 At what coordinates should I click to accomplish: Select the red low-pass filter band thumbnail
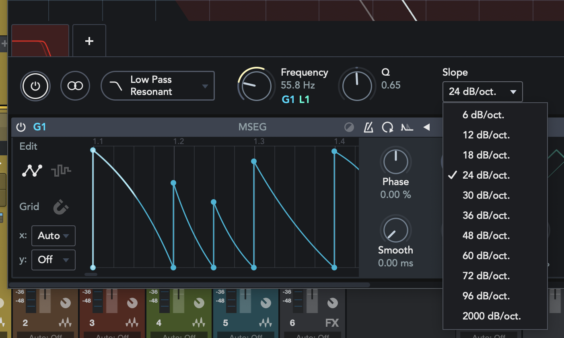click(x=40, y=41)
